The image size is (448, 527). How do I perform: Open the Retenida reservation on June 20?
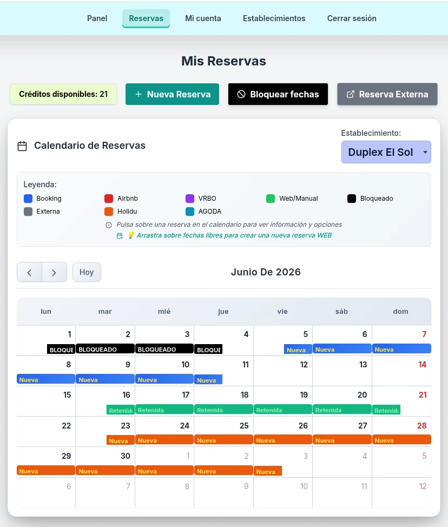[x=342, y=410]
